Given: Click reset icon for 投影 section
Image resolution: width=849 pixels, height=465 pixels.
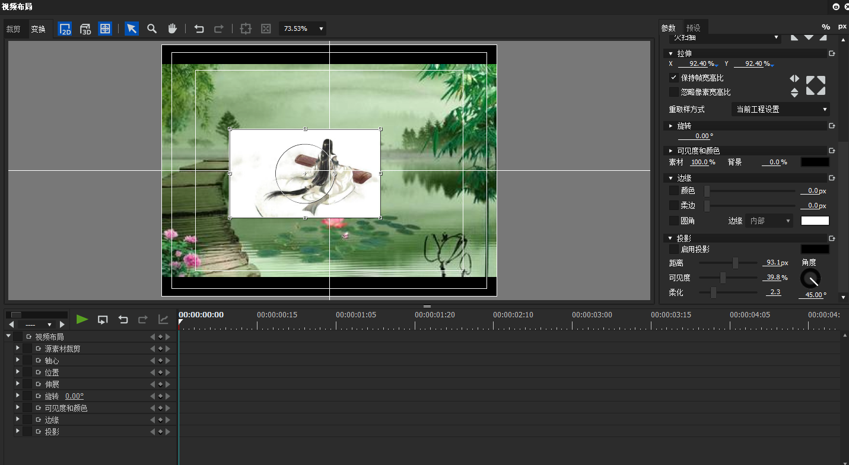Looking at the screenshot, I should tap(832, 238).
